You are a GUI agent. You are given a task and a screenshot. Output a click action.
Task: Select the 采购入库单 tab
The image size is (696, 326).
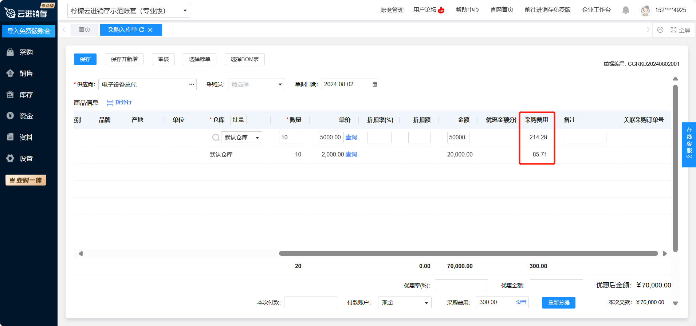coord(122,30)
